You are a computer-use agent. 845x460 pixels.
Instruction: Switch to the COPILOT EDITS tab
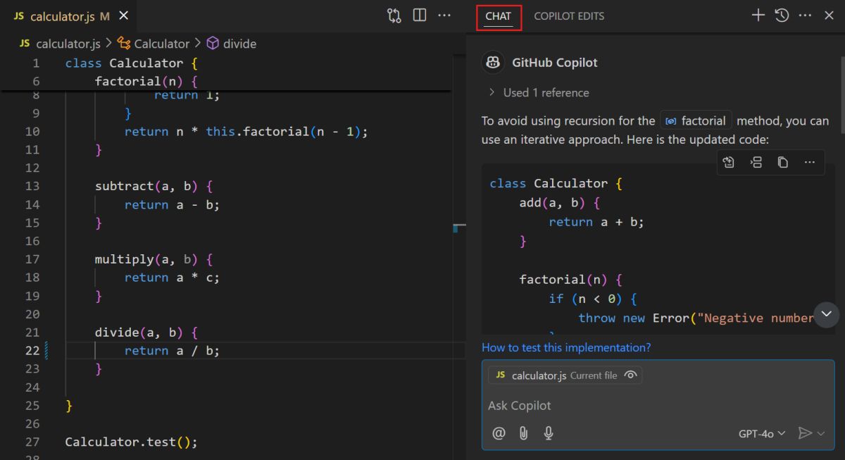coord(569,16)
